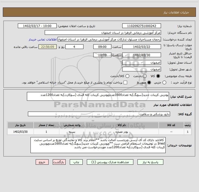Click the بسته unit cell

pos(72,132)
